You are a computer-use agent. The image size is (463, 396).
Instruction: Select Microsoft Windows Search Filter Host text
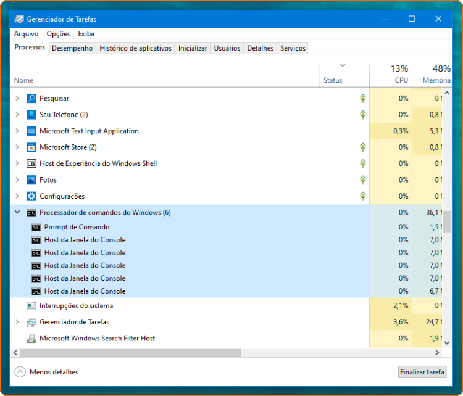pyautogui.click(x=97, y=339)
